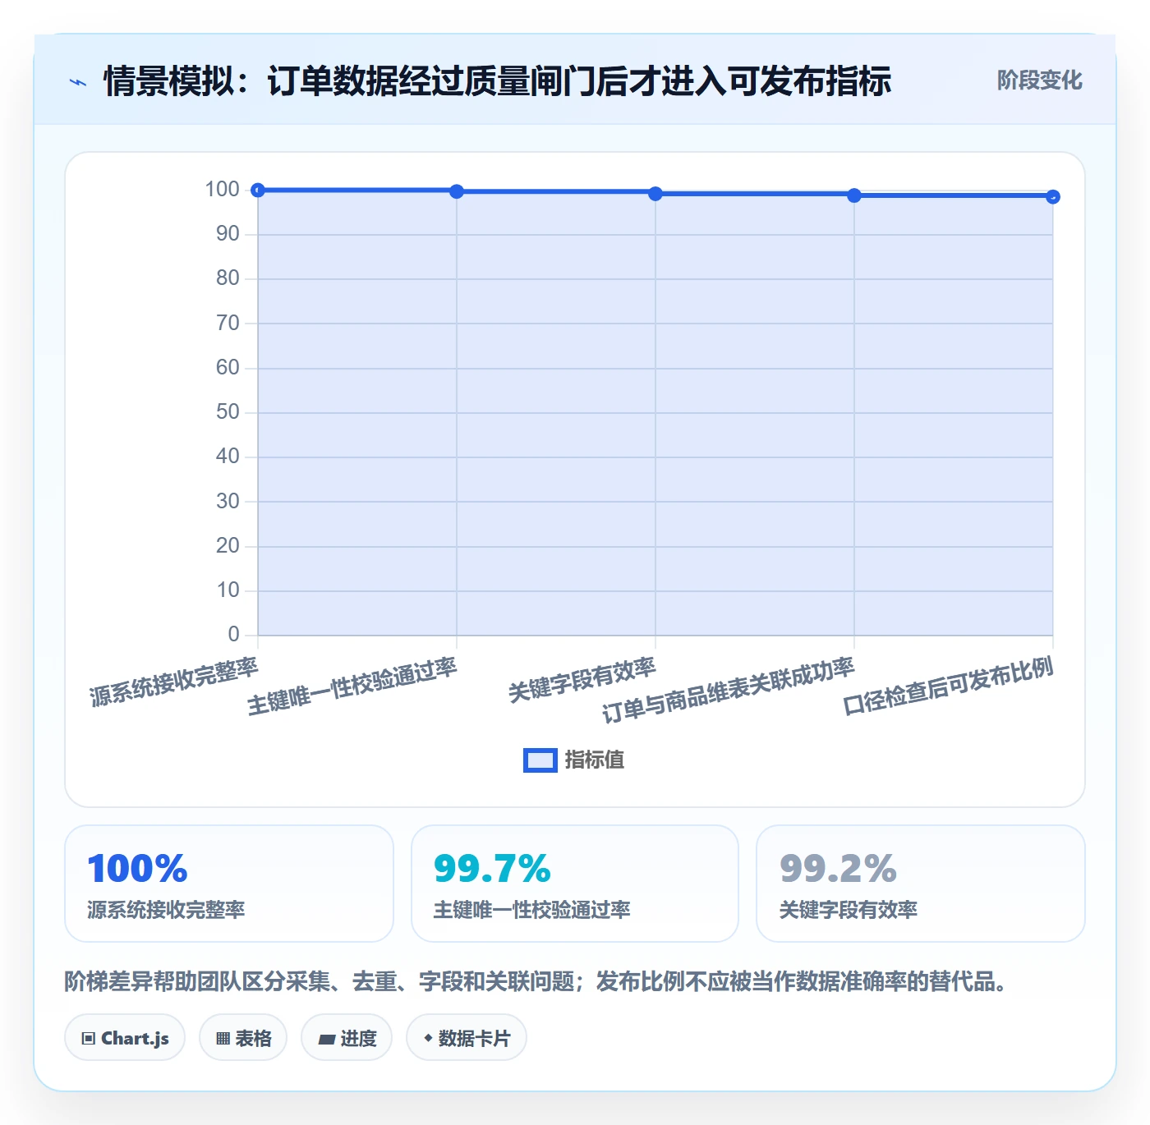Viewport: 1150px width, 1125px height.
Task: Click the 指标值 legend label
Action: pyautogui.click(x=595, y=760)
